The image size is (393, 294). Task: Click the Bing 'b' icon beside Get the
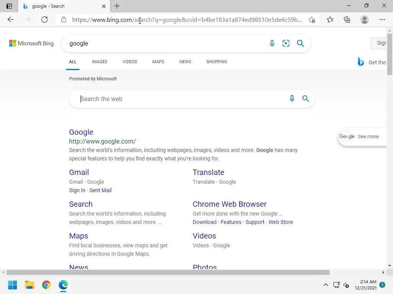click(361, 62)
